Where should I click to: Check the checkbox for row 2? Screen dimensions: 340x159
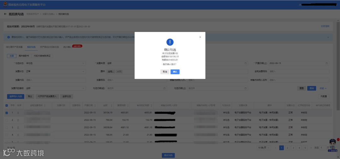(7, 120)
